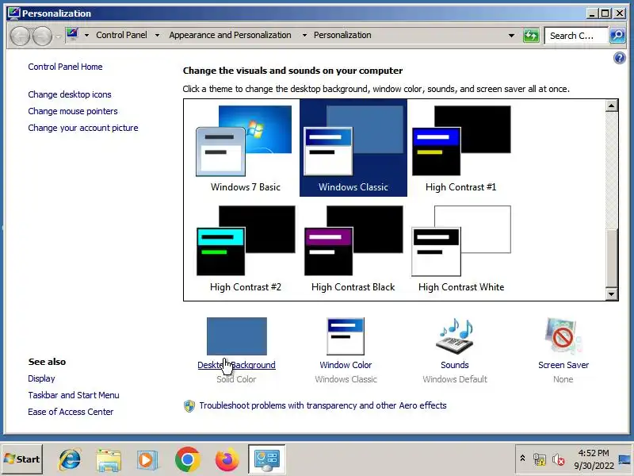The image size is (634, 476).
Task: Click the taskbar clock showing 4:52 PM
Action: (594, 459)
